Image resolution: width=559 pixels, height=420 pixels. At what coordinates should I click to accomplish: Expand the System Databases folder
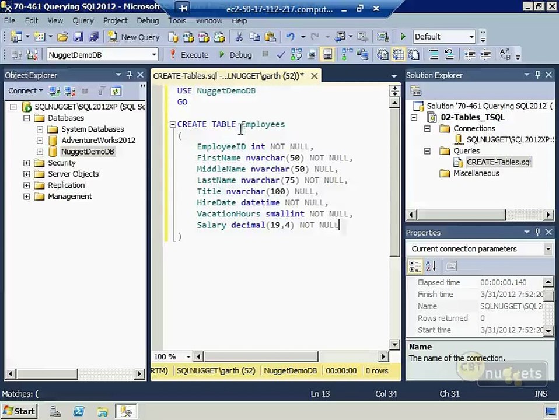click(x=40, y=129)
